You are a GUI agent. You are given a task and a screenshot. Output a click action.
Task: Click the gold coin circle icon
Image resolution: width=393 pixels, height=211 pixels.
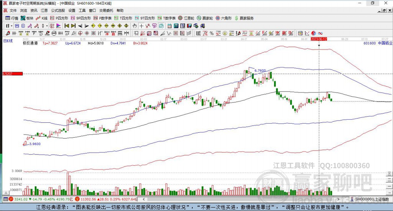(225, 33)
